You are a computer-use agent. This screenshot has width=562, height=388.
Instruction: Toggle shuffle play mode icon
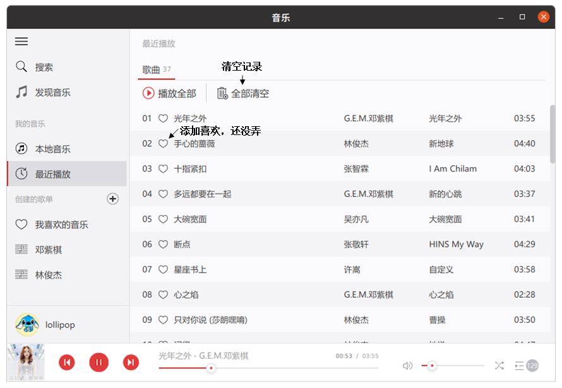pos(499,366)
